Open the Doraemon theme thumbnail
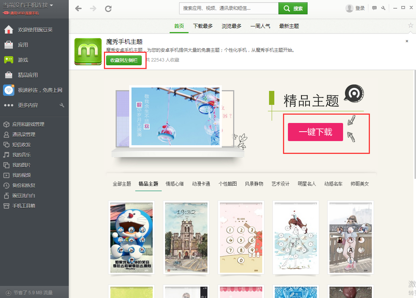 (x=131, y=237)
